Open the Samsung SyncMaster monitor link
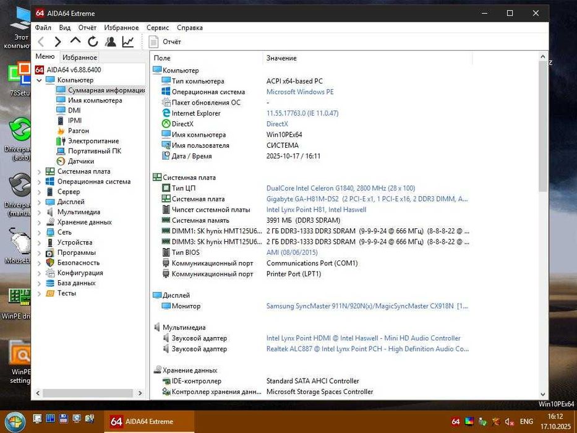The image size is (577, 433). click(x=367, y=306)
